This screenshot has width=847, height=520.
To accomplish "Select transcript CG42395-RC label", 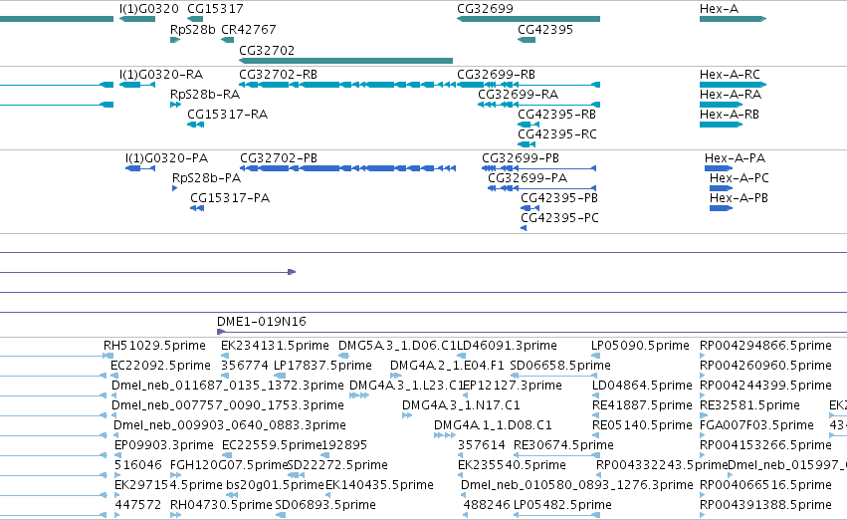I will point(557,134).
